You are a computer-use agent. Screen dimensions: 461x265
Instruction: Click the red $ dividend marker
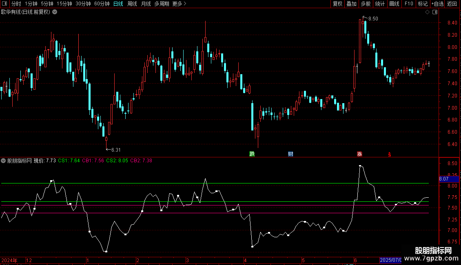[x=390, y=155]
